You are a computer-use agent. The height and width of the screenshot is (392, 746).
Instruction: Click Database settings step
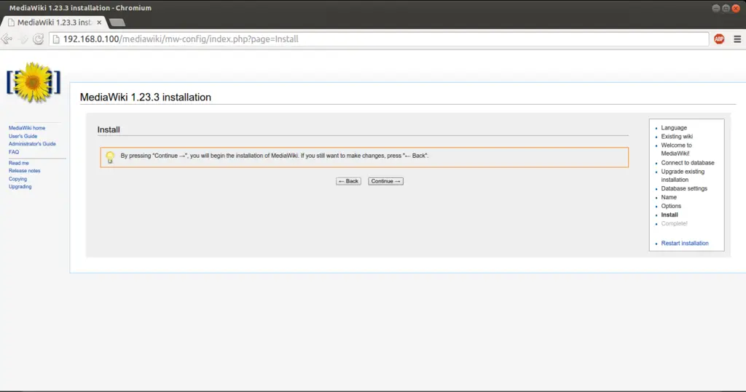point(683,188)
